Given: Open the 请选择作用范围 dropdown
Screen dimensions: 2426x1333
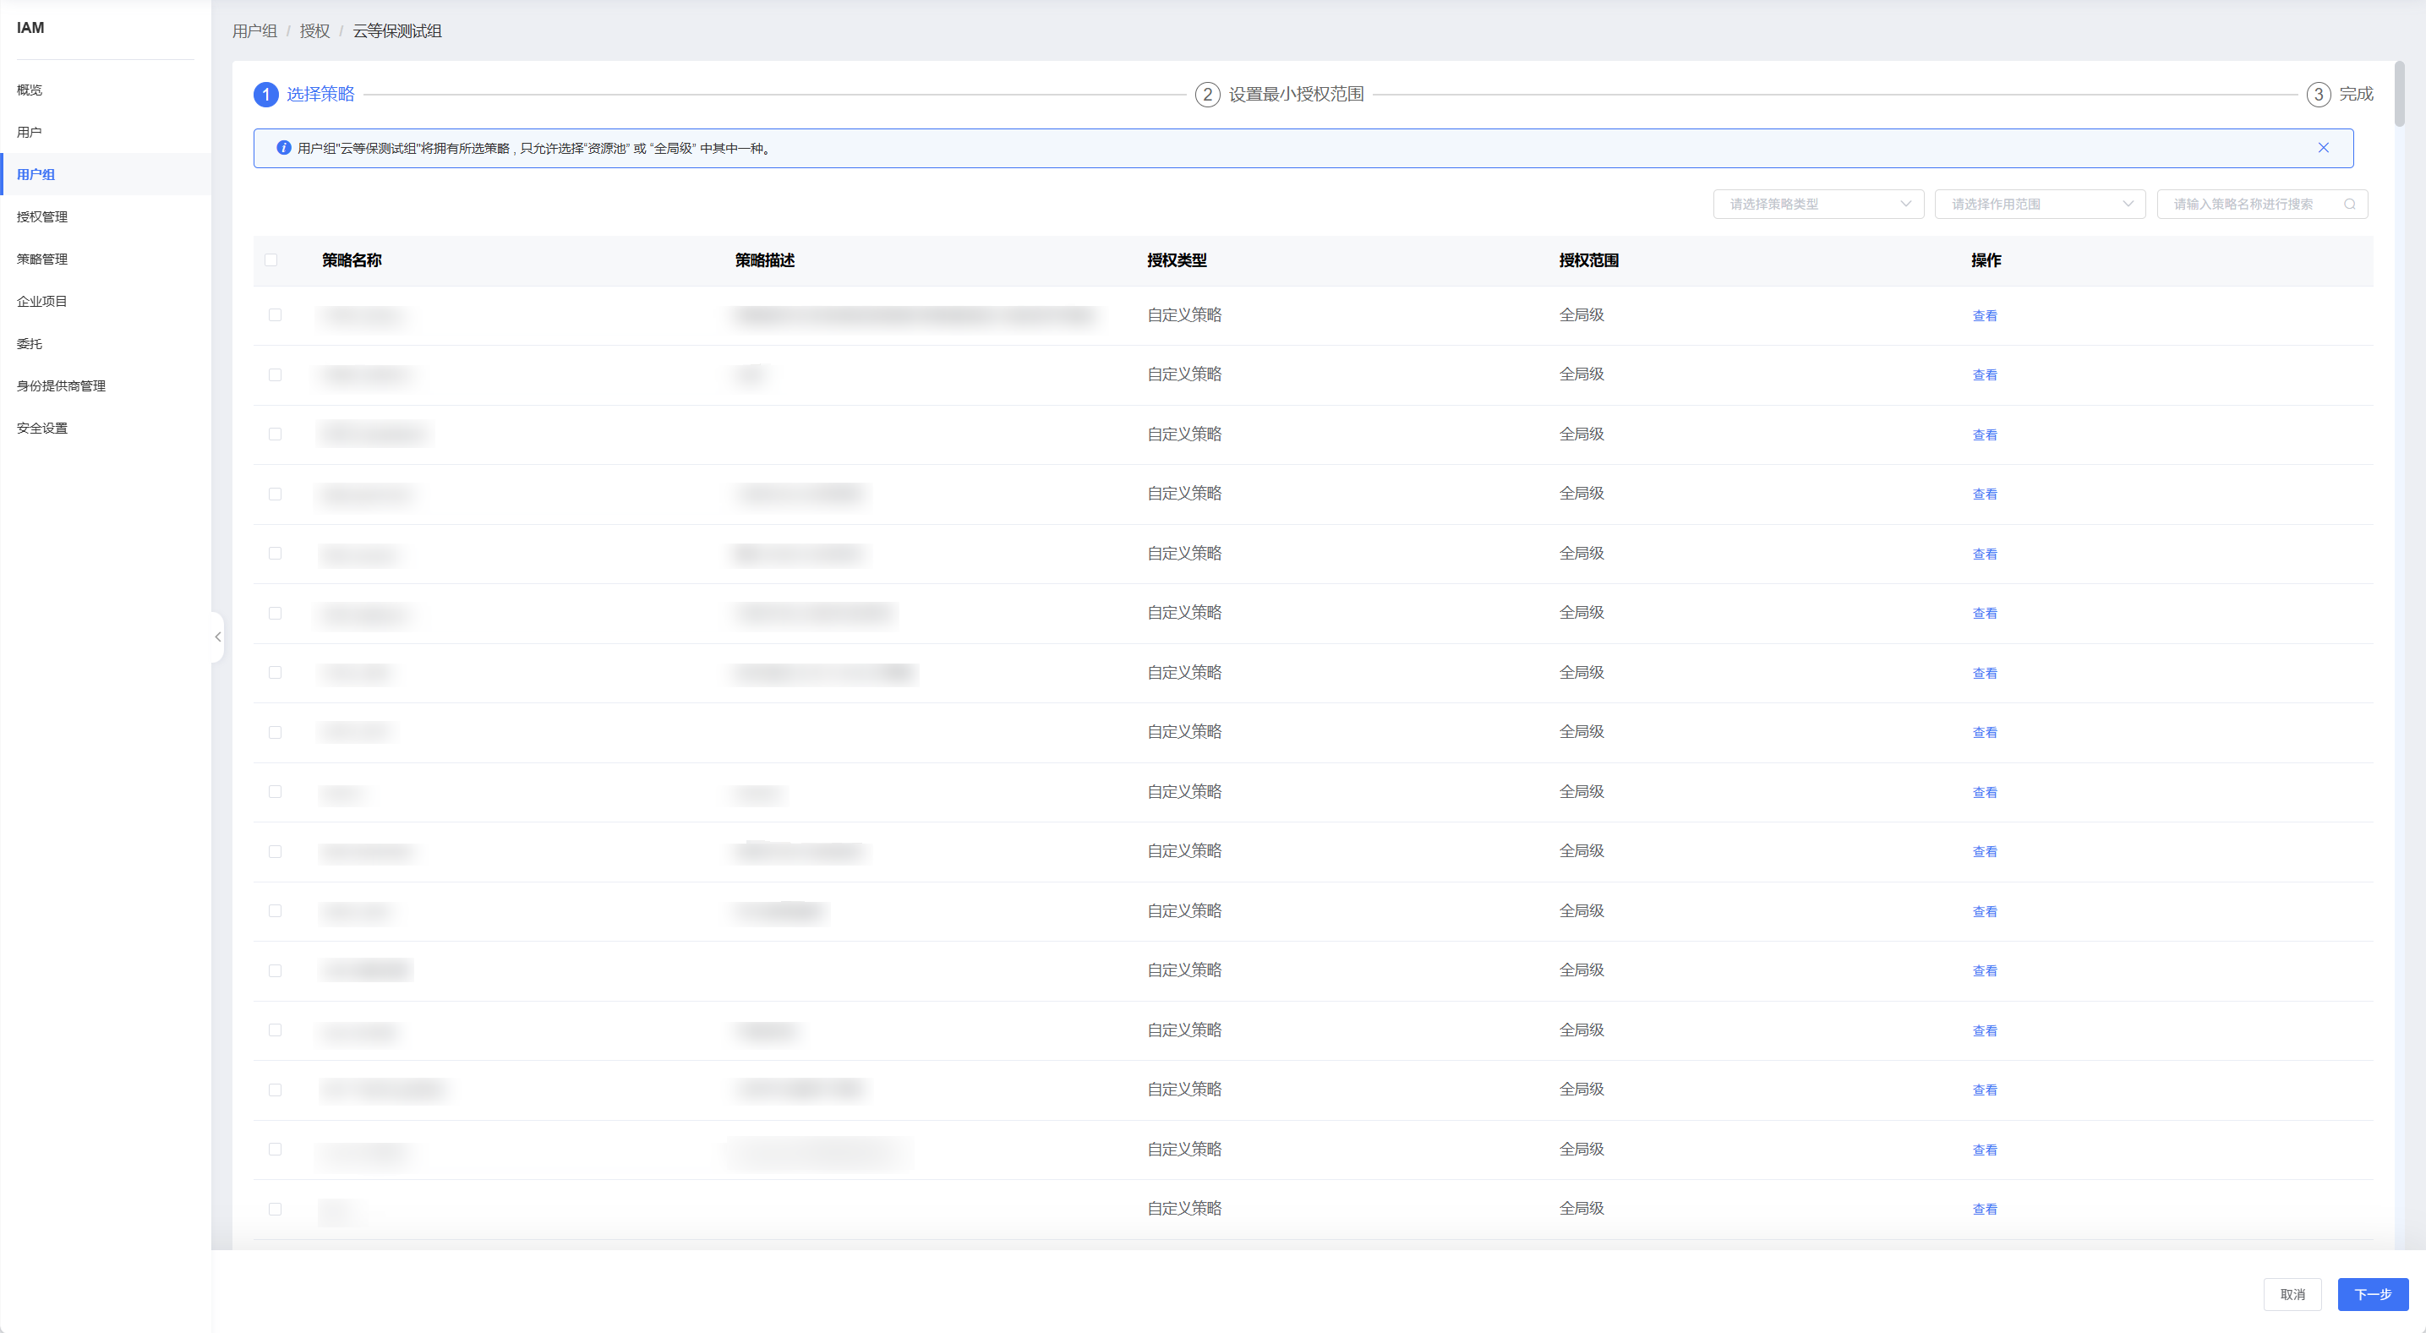Looking at the screenshot, I should point(2040,205).
